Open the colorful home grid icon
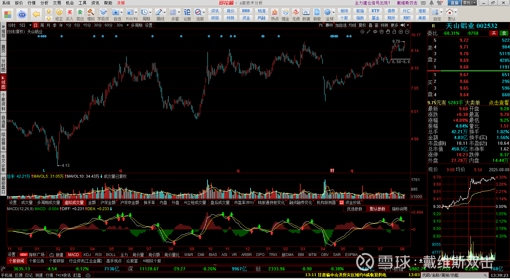Screen dimensions: 510x279 tap(8, 14)
